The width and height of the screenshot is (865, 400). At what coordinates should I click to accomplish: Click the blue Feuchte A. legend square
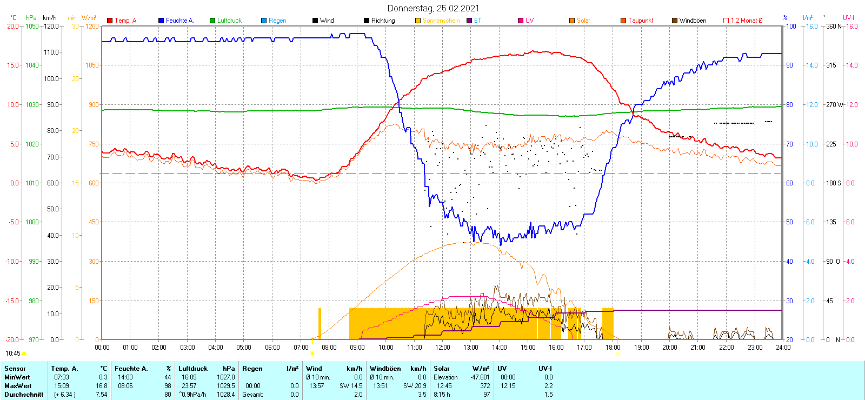[161, 21]
